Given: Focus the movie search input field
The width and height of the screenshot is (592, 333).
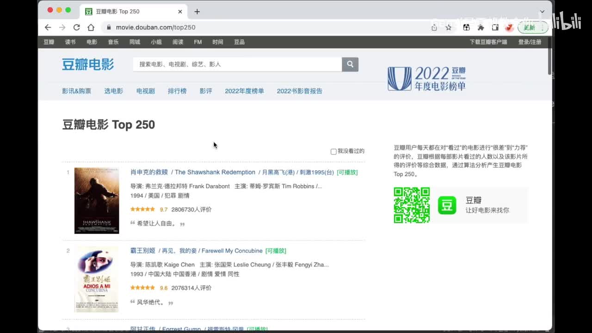Looking at the screenshot, I should (x=237, y=64).
